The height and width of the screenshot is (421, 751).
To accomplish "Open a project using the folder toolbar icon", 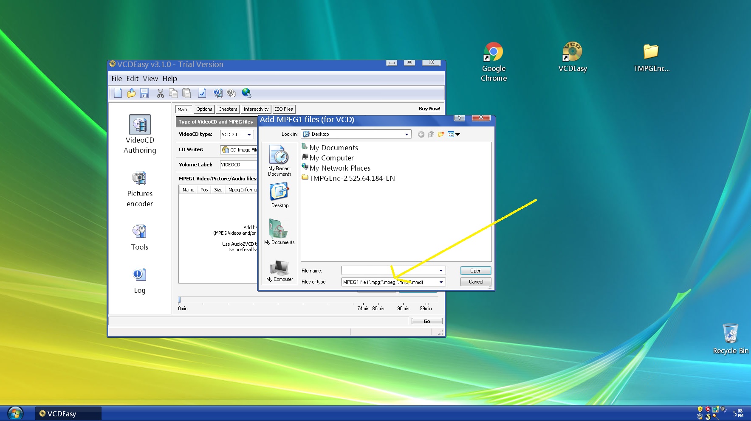I will pyautogui.click(x=131, y=93).
